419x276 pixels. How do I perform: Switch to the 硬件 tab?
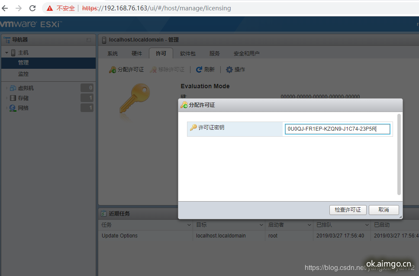[x=137, y=54]
